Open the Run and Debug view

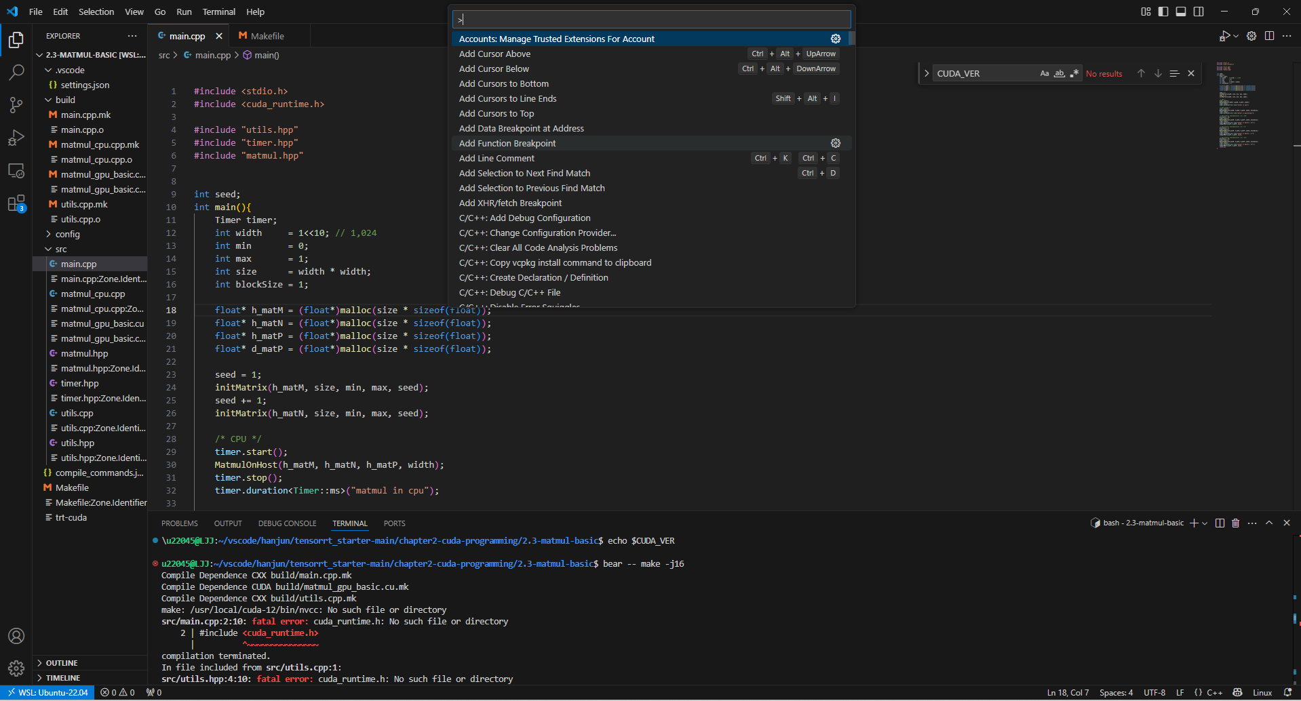(16, 138)
